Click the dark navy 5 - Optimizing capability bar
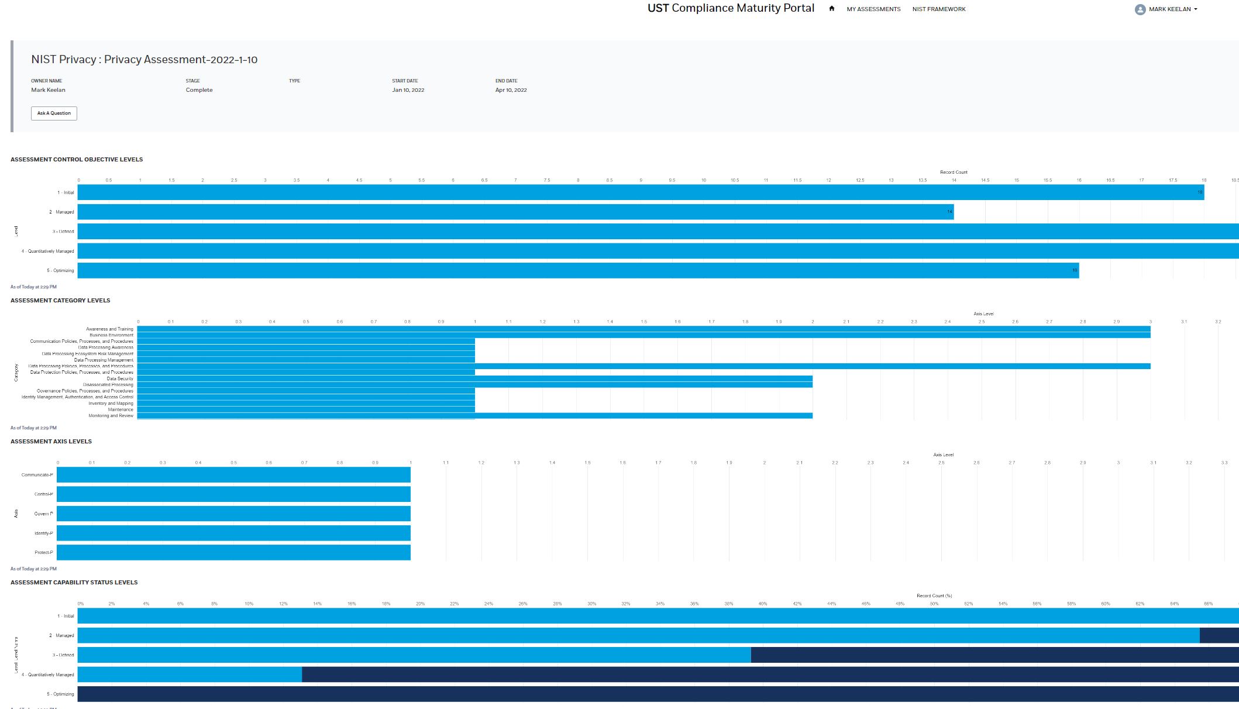Viewport: 1239px width, 709px height. [658, 694]
